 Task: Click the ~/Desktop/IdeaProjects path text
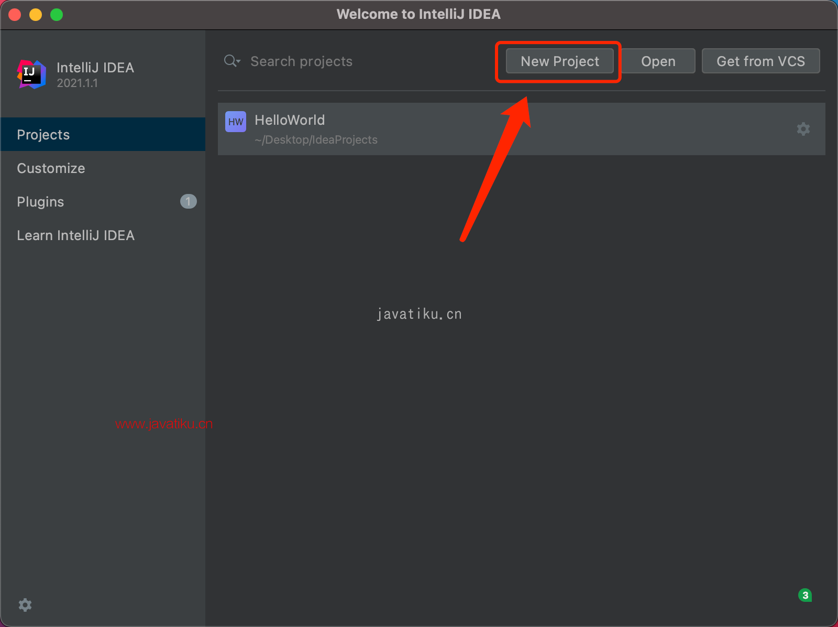316,140
